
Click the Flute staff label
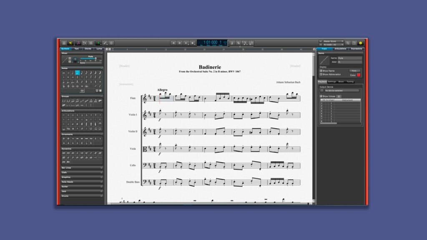click(133, 98)
